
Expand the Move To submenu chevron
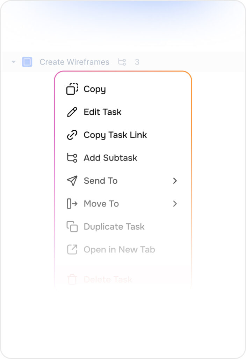[175, 204]
